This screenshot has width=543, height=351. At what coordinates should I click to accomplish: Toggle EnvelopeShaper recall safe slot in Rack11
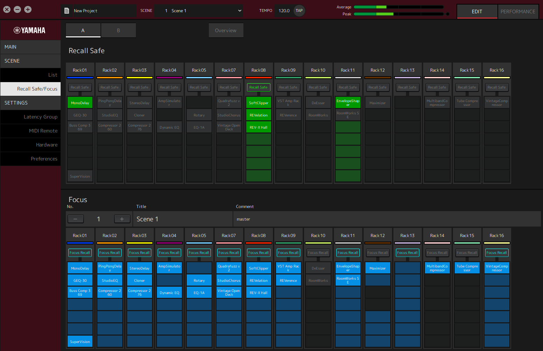[348, 103]
